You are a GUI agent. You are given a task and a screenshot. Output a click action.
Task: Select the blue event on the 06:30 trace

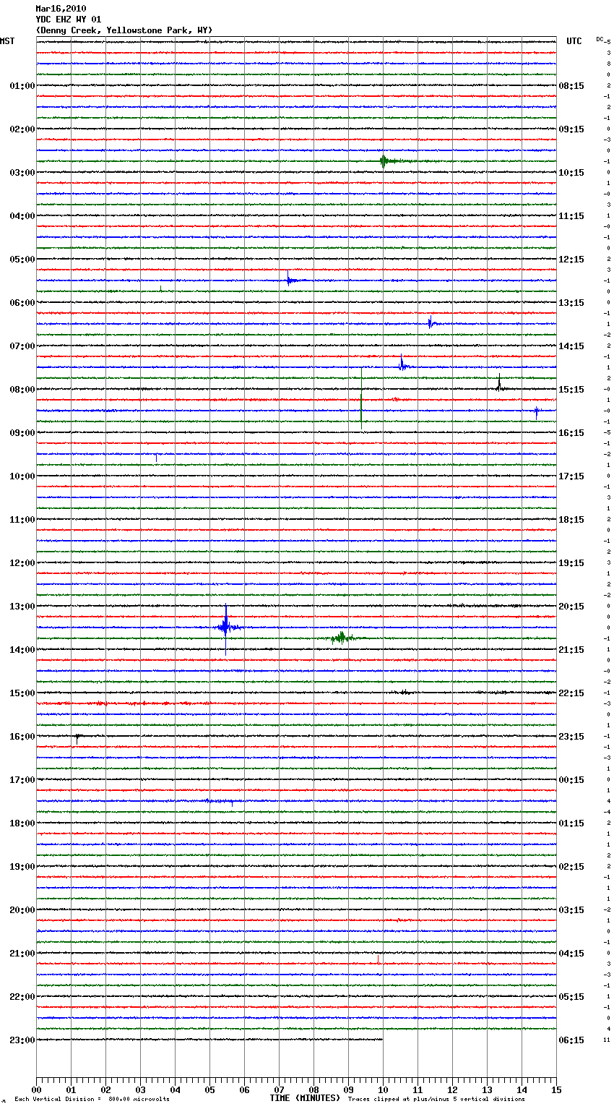pyautogui.click(x=430, y=322)
